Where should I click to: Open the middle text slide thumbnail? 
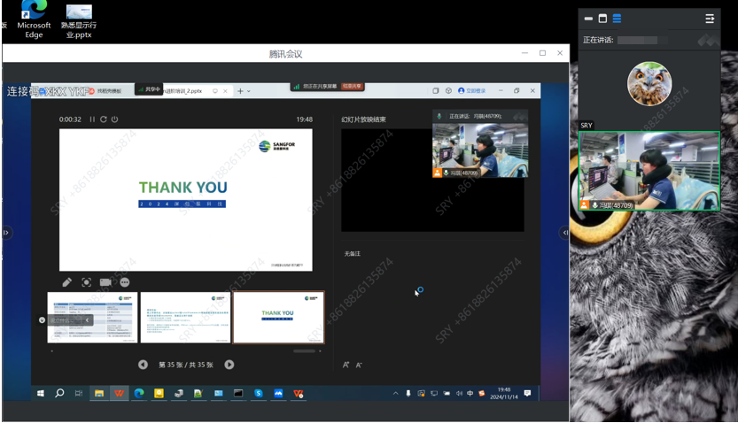coord(185,317)
